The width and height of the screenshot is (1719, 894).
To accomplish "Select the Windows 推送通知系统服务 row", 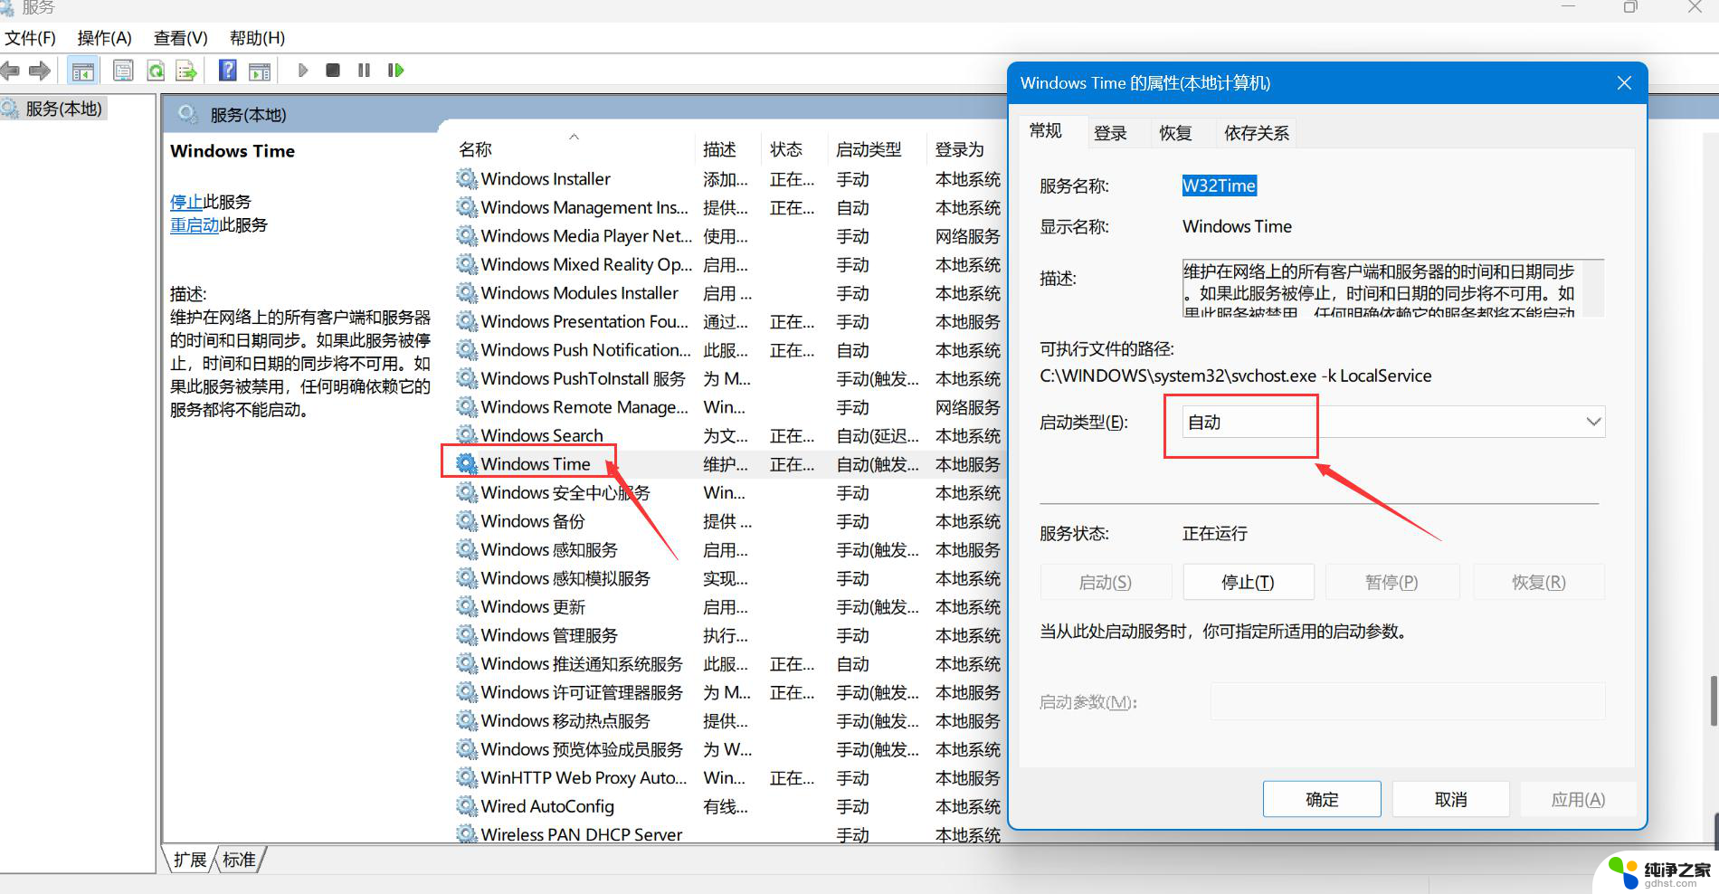I will click(728, 663).
